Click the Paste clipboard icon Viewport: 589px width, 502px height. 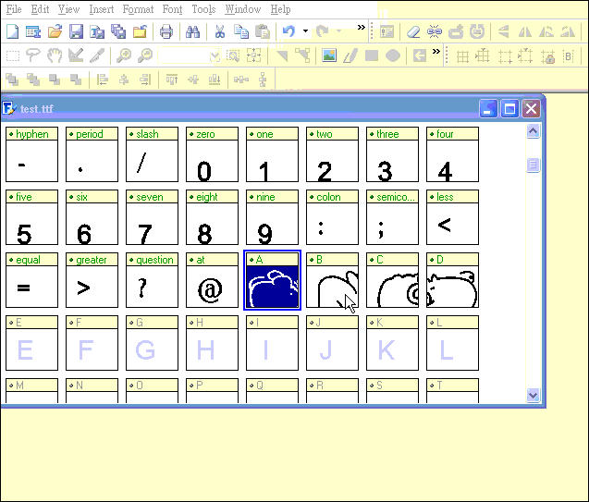coord(263,32)
